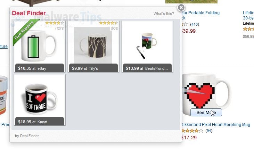Select the tree silhouette mug image
The width and height of the screenshot is (254, 149).
click(x=93, y=45)
